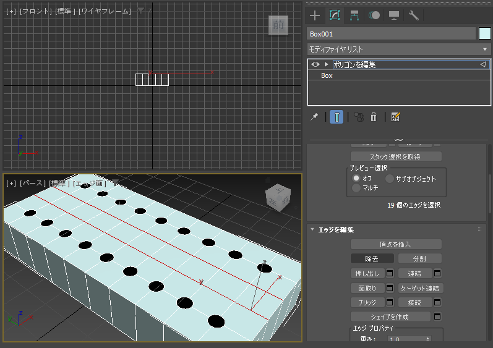Toggle eye visibility of ポリゴンを編集 modifier

pyautogui.click(x=315, y=64)
